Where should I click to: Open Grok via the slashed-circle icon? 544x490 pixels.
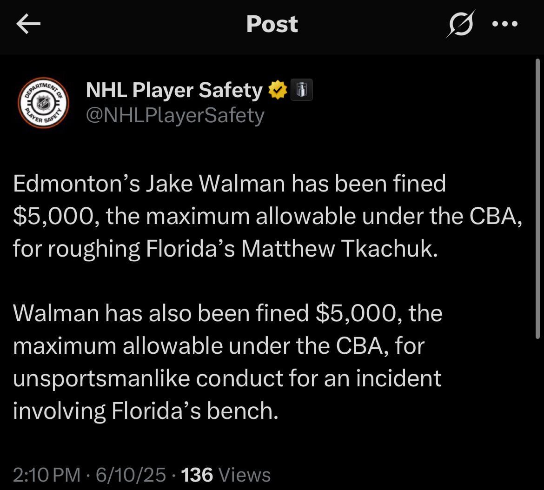[460, 24]
